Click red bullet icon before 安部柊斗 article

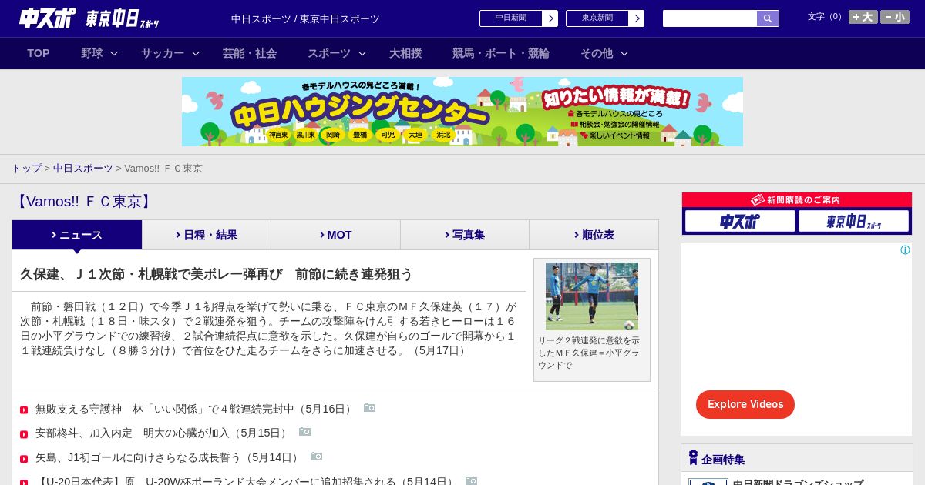pos(24,434)
